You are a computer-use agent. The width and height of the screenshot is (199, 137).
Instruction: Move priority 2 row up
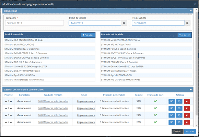(x=6, y=108)
